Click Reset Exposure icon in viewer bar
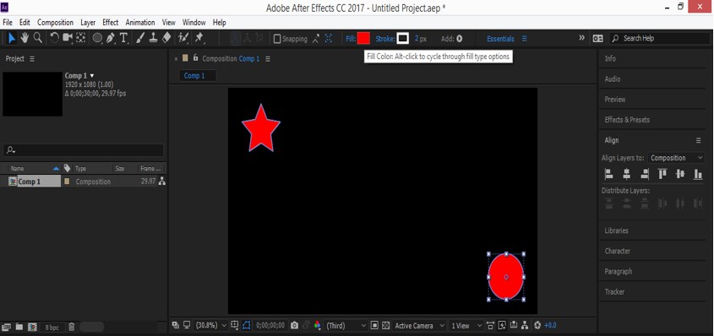This screenshot has height=336, width=714. point(537,326)
